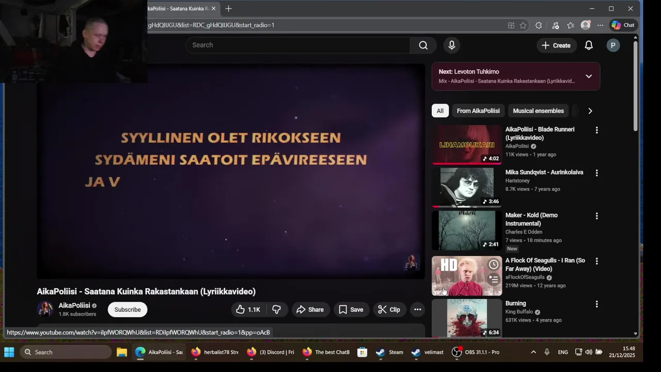661x372 pixels.
Task: Open the AikaPoliisi channel avatar
Action: click(x=45, y=309)
